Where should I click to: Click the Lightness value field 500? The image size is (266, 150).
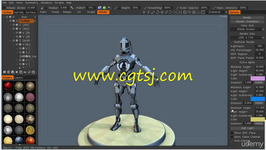pyautogui.click(x=259, y=46)
